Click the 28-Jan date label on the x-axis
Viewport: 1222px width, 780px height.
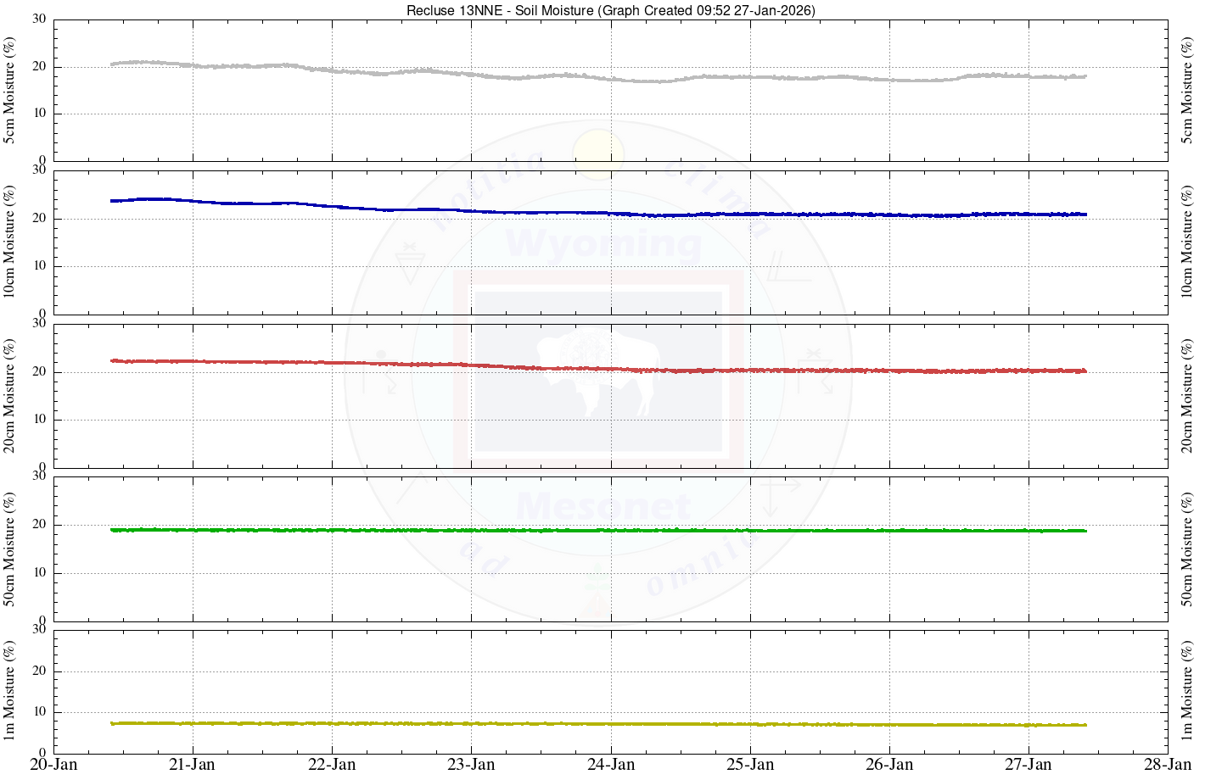tap(1168, 764)
